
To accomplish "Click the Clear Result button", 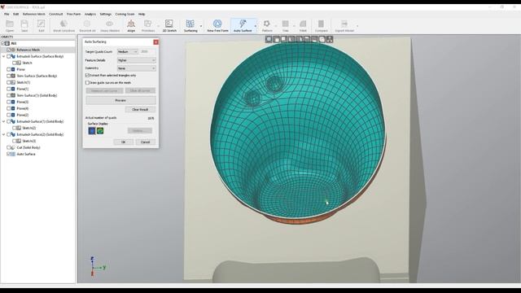I will [x=140, y=109].
